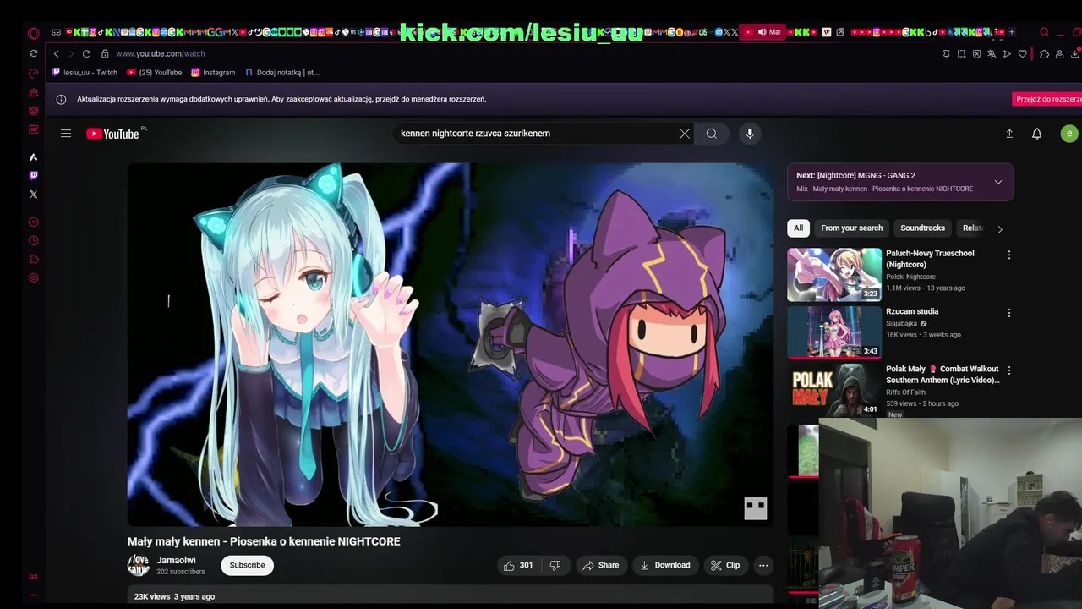Image resolution: width=1082 pixels, height=609 pixels.
Task: Switch to the playing audio tab
Action: tap(763, 32)
